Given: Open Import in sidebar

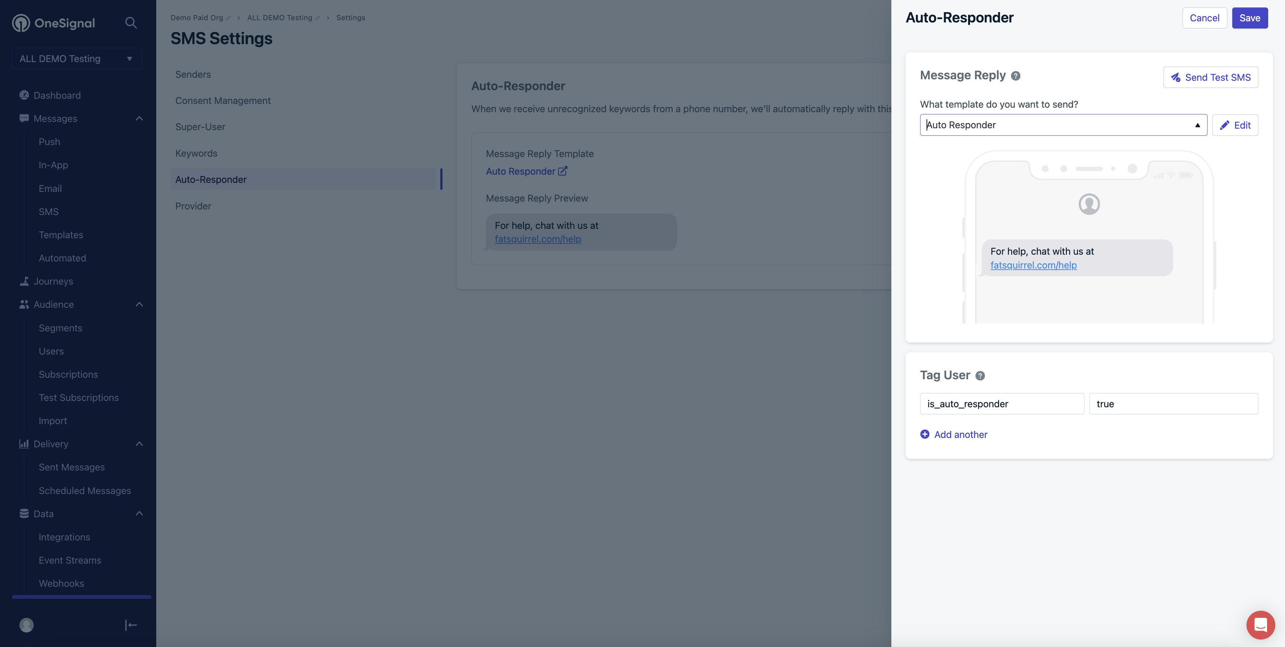Looking at the screenshot, I should [53, 421].
